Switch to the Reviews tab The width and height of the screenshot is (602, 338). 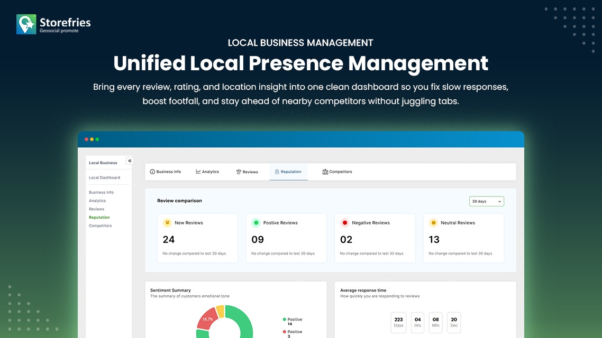pos(247,172)
